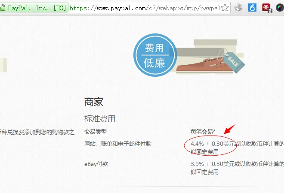284x193 pixels.
Task: Select the eBay付款 row label
Action: tap(96, 164)
